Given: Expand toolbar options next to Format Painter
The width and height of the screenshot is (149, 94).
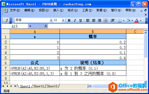Looking at the screenshot, I should [x=11, y=20].
